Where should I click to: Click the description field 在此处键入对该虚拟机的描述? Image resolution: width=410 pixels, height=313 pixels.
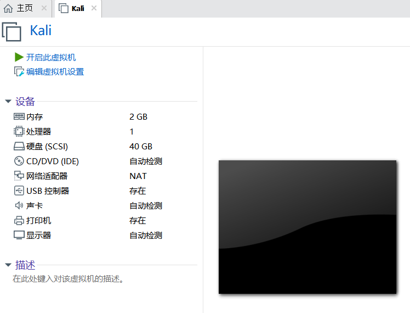(68, 279)
